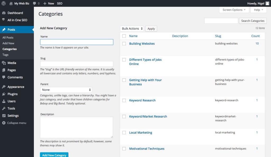Open the Building Websites category link
The height and width of the screenshot is (157, 271).
142,44
